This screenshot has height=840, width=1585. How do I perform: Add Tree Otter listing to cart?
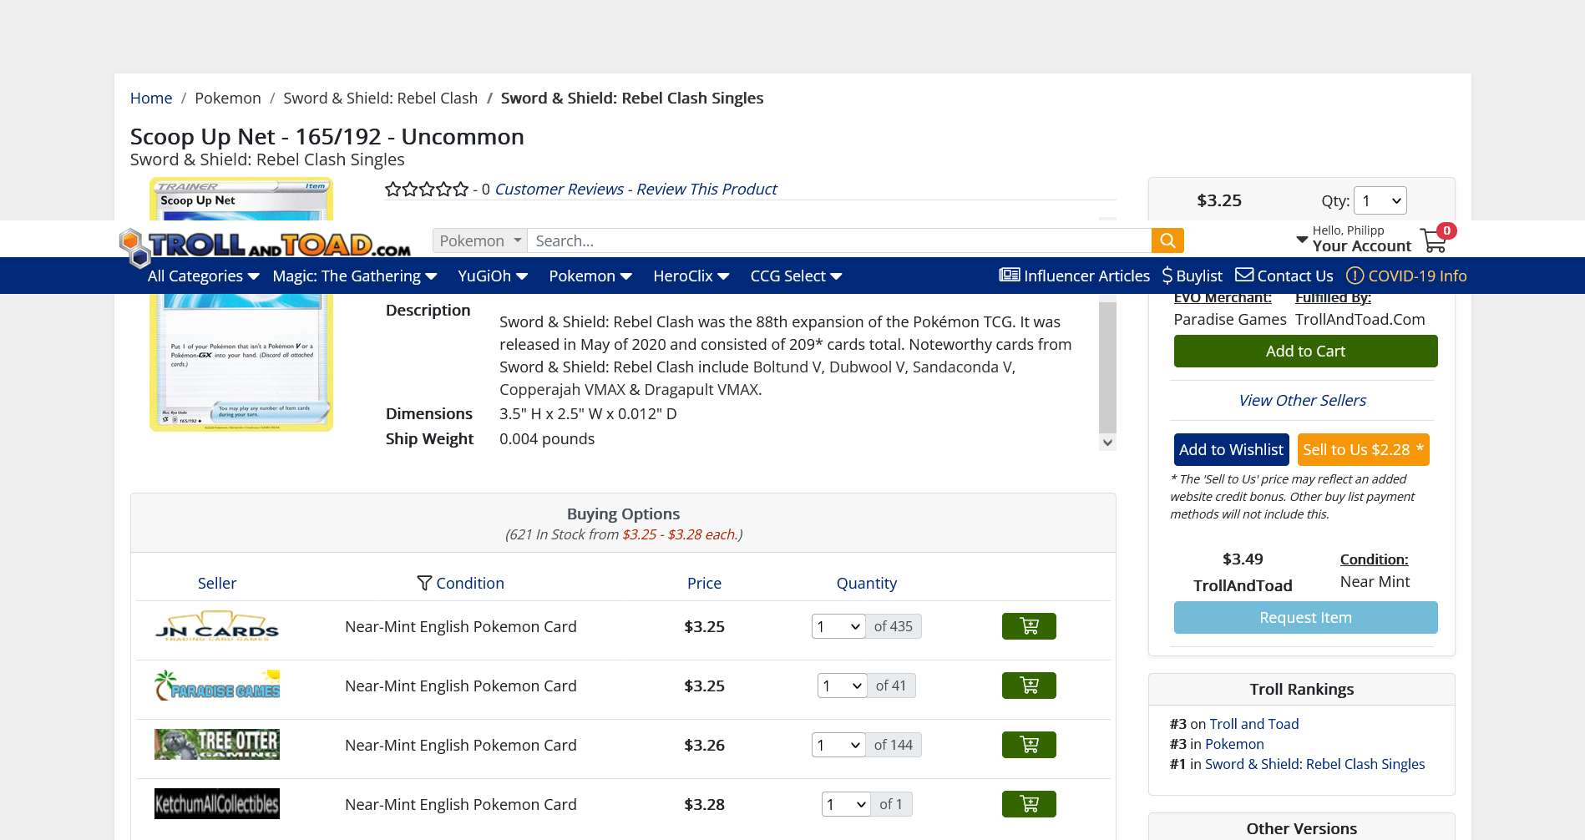pyautogui.click(x=1029, y=745)
